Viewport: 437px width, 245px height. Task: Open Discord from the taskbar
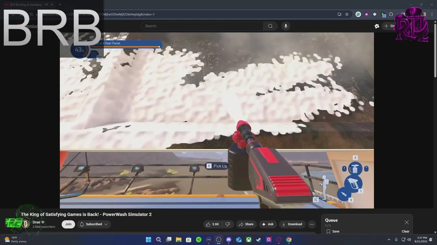click(229, 240)
